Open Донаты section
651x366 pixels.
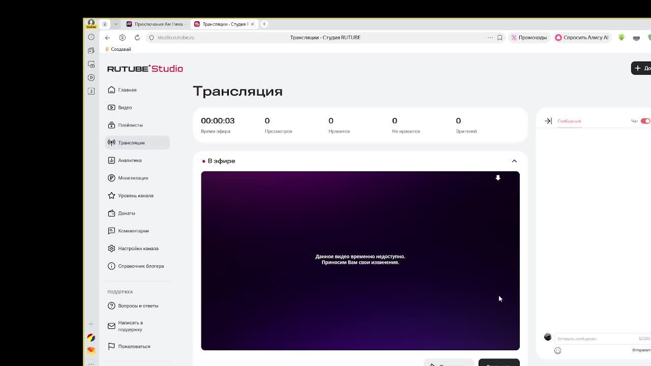pyautogui.click(x=126, y=213)
